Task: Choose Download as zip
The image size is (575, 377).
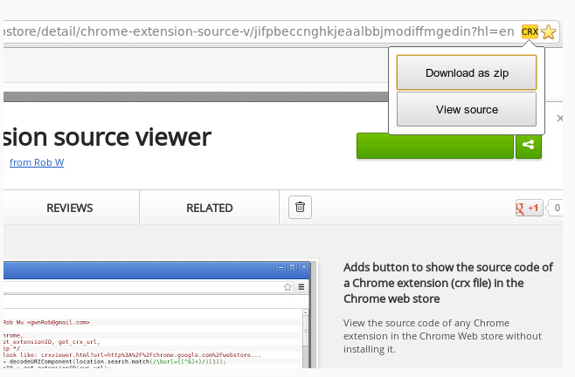Action: click(x=467, y=72)
